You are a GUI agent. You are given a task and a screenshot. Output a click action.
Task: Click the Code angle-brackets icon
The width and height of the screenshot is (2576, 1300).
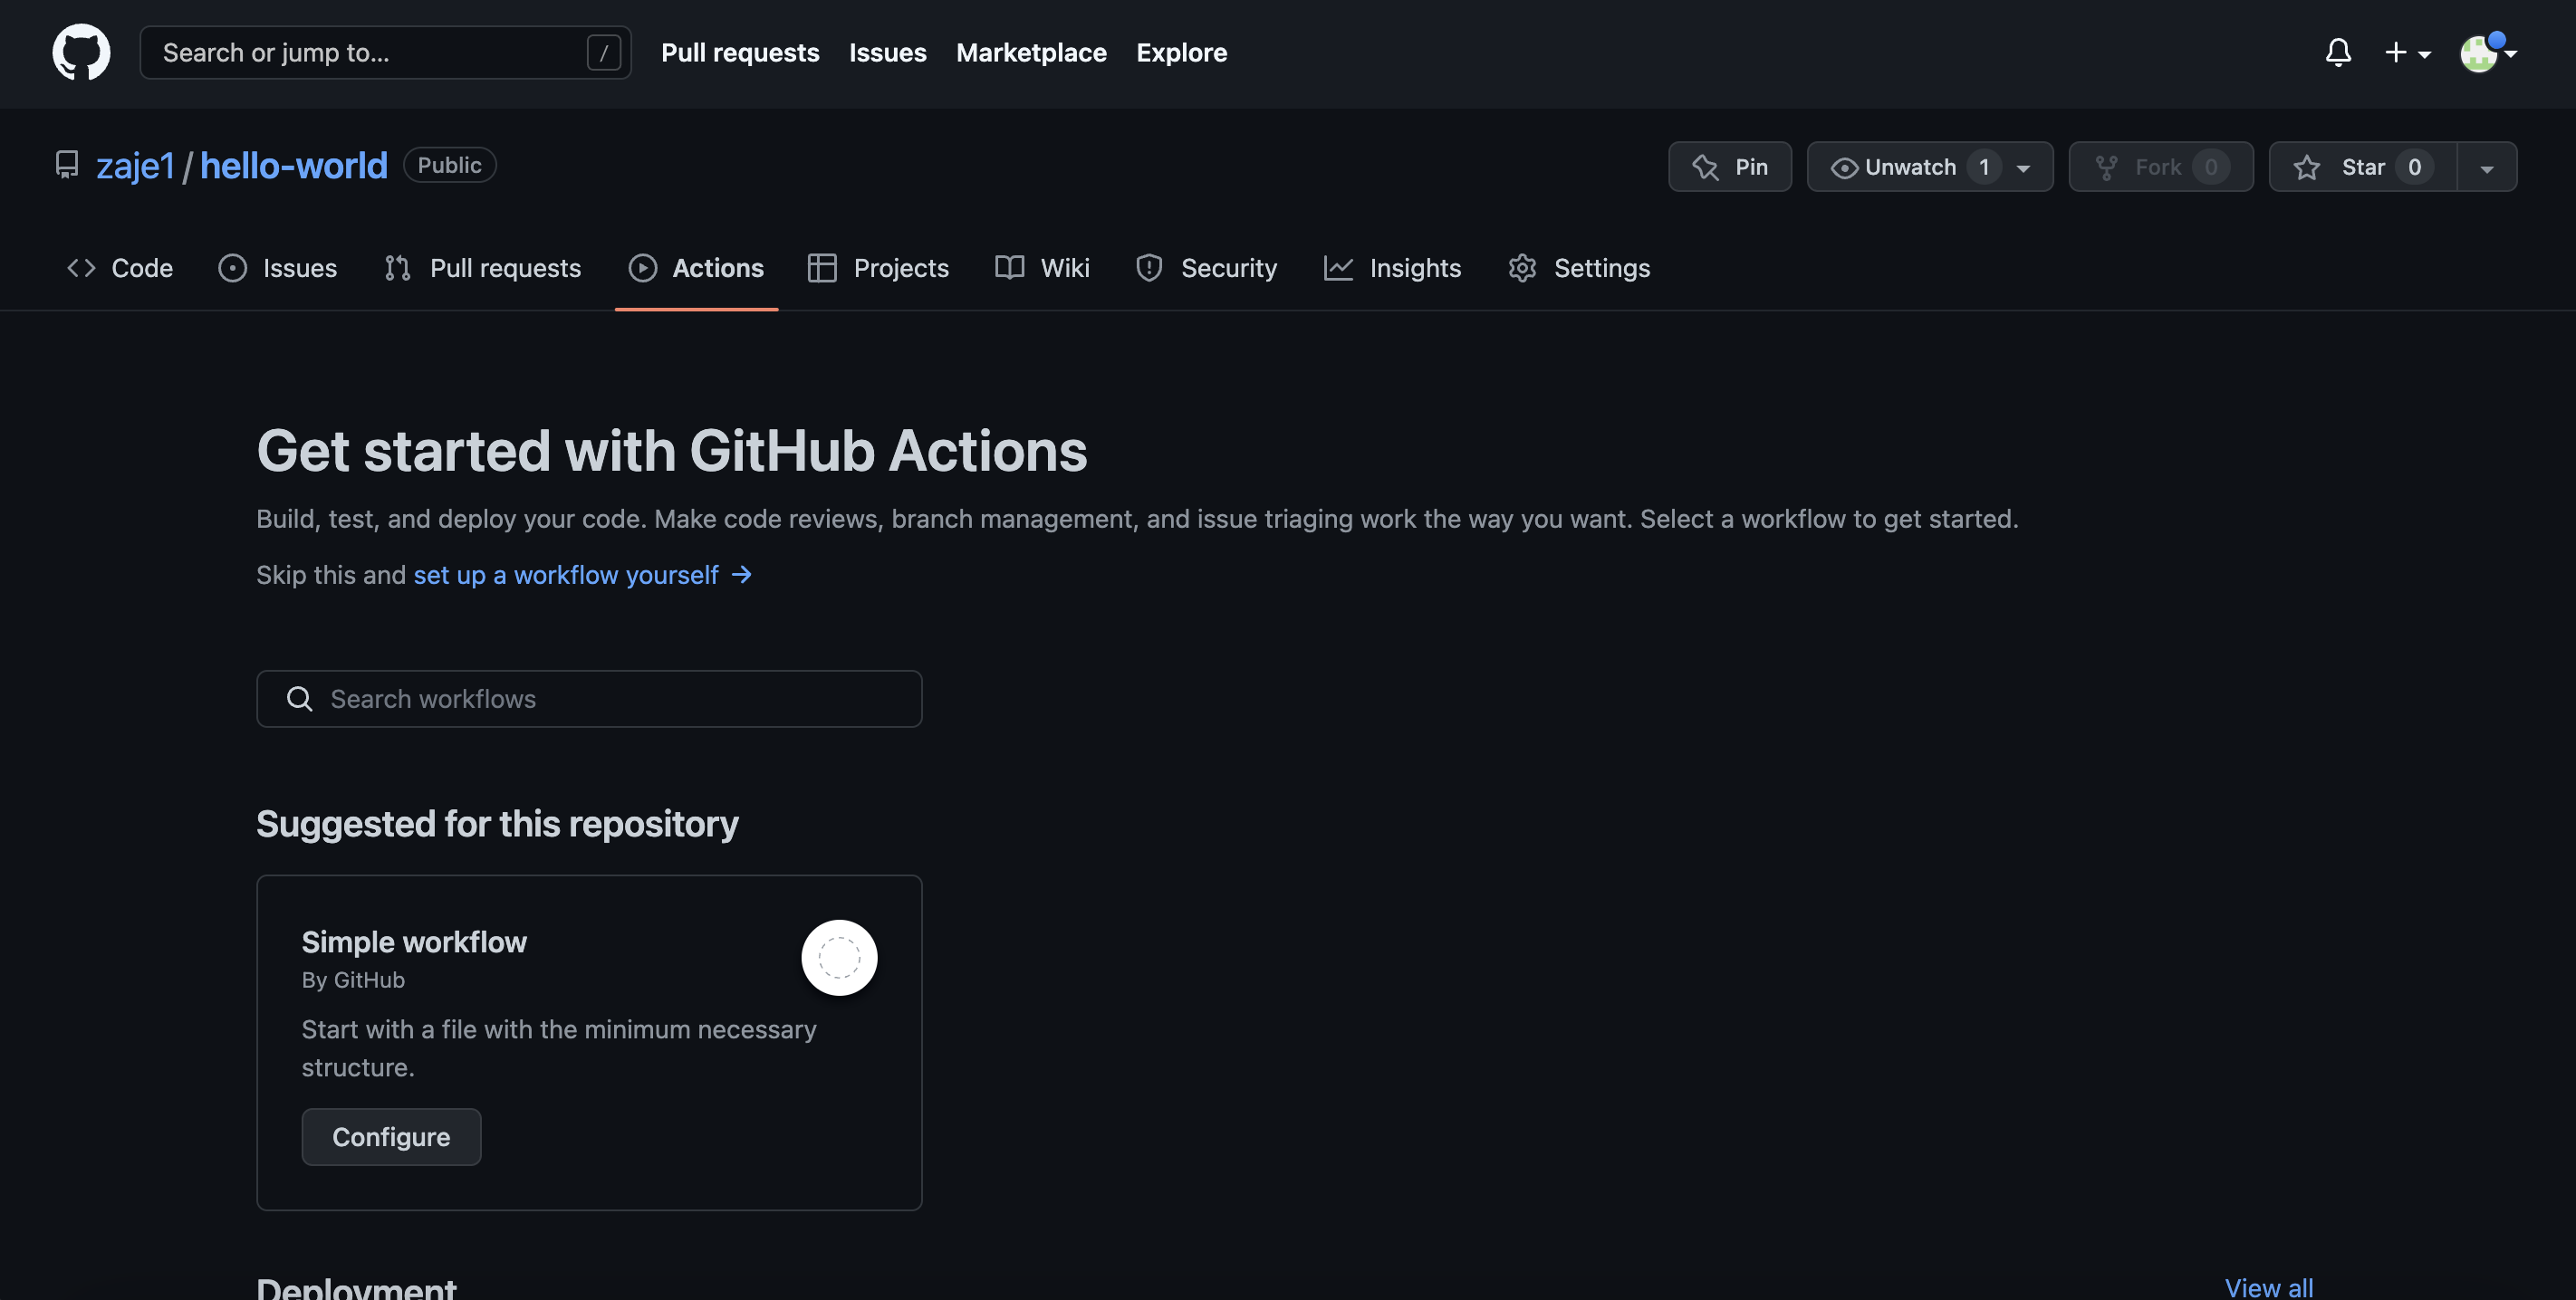(x=81, y=268)
